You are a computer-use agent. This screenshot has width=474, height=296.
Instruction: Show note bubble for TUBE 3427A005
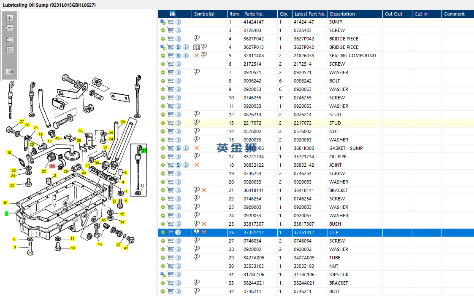coord(197,257)
